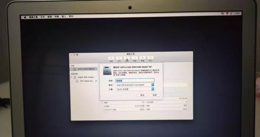Open the 窗口 (Window) menu
The height and width of the screenshot is (137, 260).
click(64, 16)
